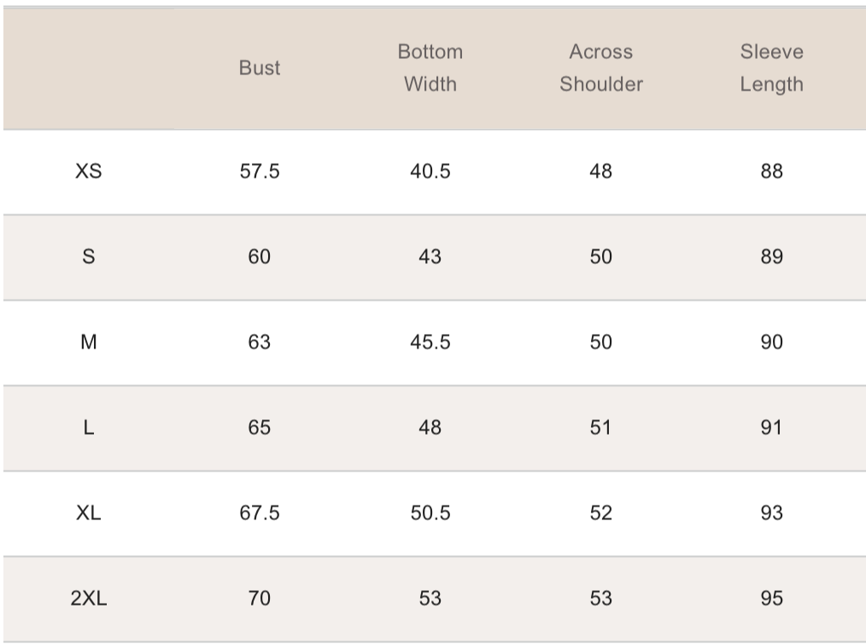
Task: Click the Bust column header
Action: [x=260, y=68]
